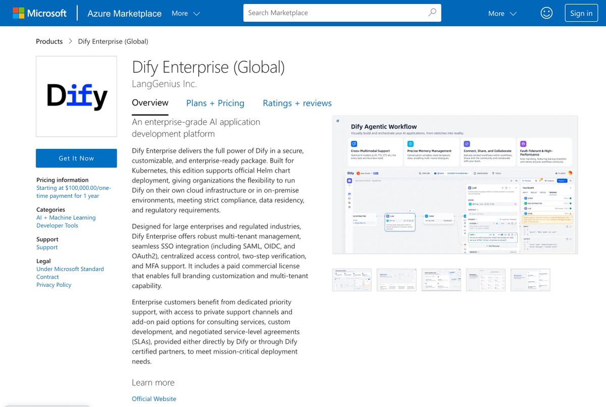Select the fifth screenshot thumbnail
The width and height of the screenshot is (606, 407).
530,280
